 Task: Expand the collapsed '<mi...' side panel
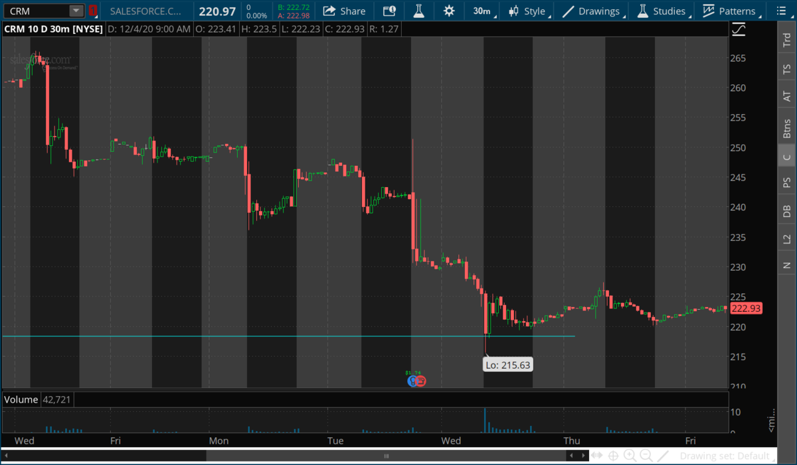771,422
